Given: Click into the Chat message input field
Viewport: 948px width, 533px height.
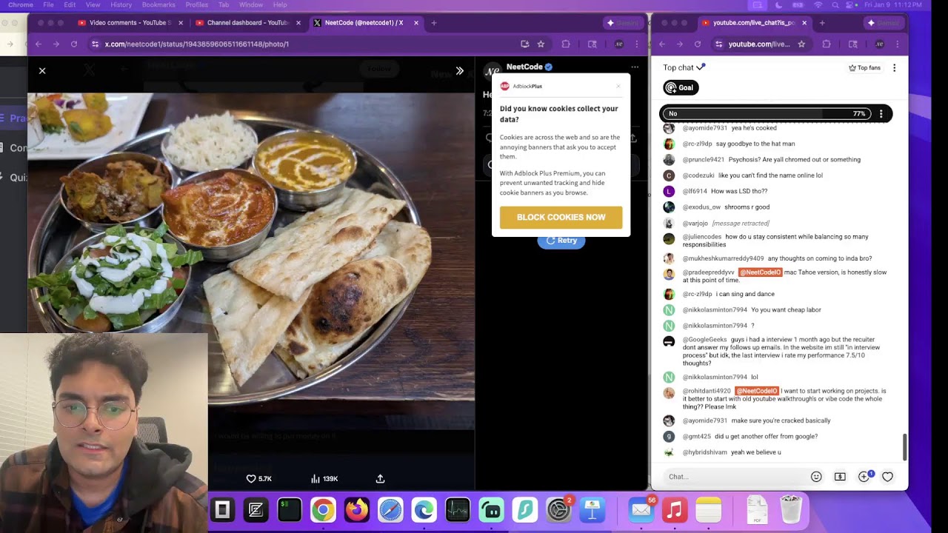Looking at the screenshot, I should (733, 477).
